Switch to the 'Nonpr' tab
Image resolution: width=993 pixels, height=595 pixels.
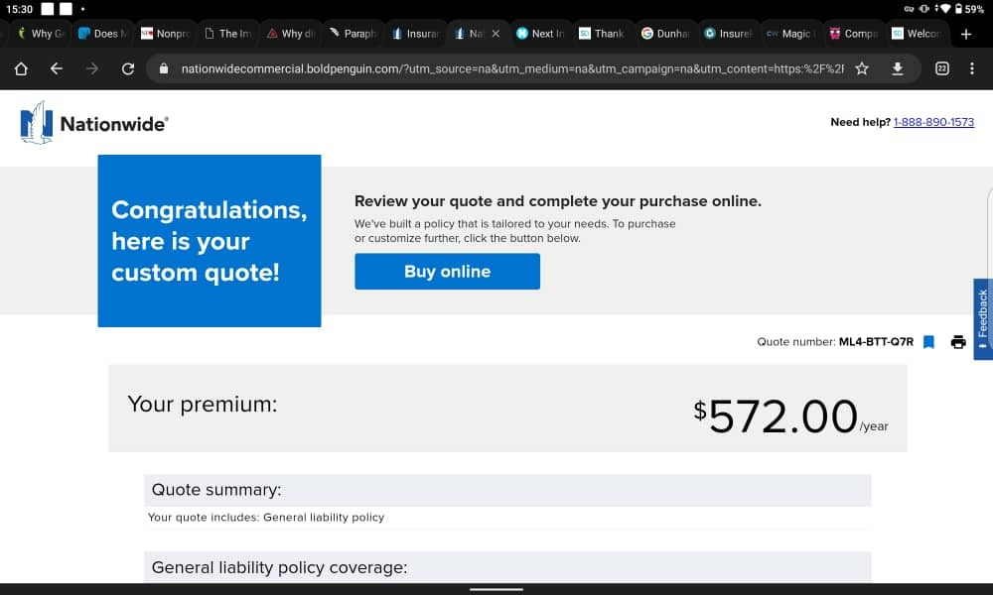click(165, 34)
